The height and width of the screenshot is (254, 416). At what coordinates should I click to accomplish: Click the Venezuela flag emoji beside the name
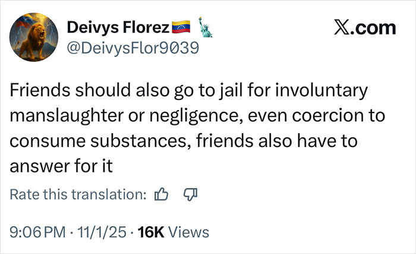point(180,27)
